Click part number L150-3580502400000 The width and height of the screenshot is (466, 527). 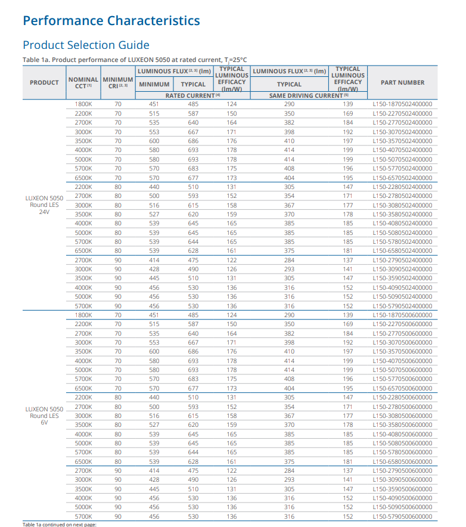(x=402, y=214)
